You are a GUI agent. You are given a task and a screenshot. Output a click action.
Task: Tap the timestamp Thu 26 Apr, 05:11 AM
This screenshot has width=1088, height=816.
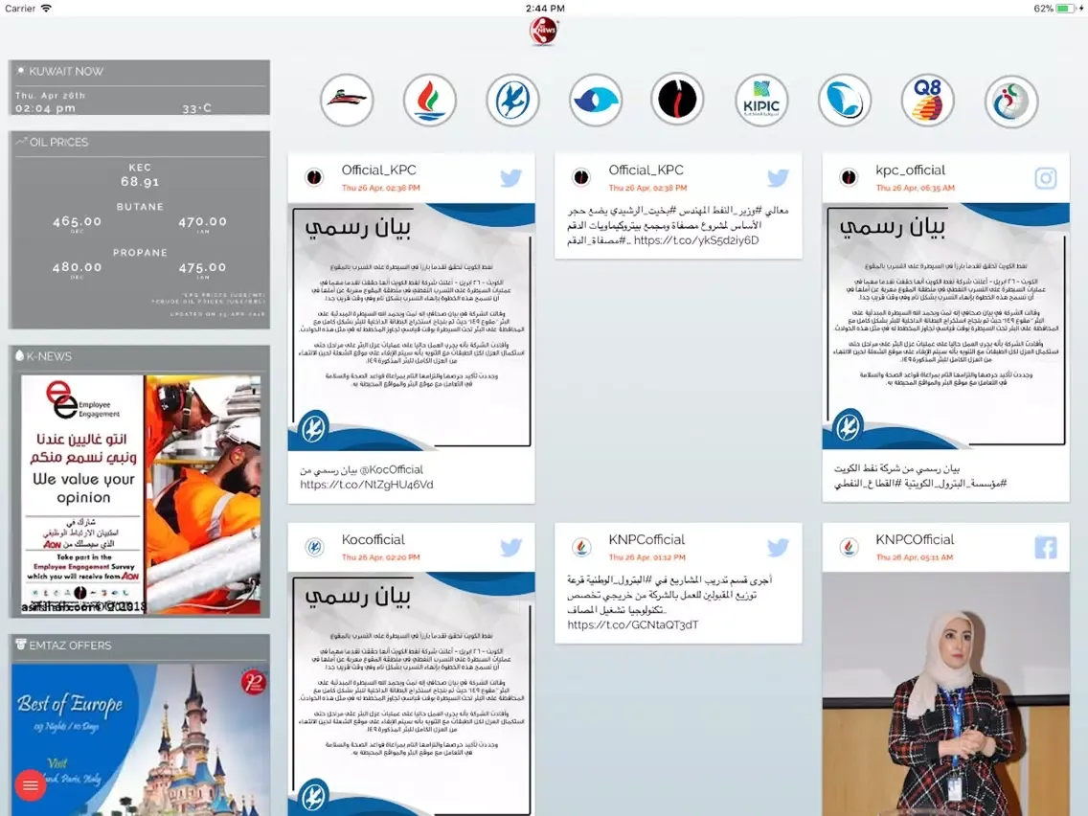pyautogui.click(x=915, y=557)
